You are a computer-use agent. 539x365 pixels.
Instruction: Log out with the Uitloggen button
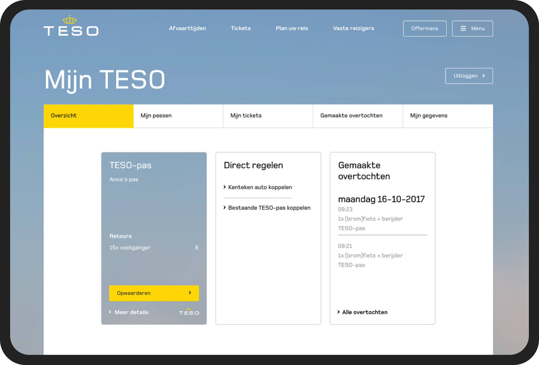(469, 76)
